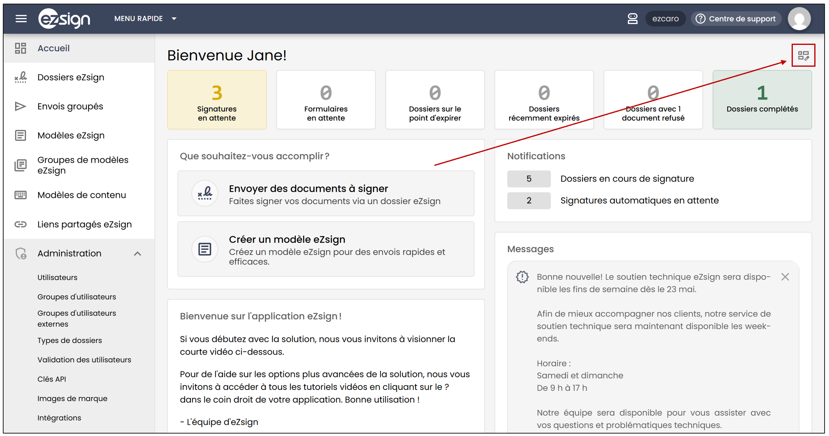
Task: Click the Modèles de contenu keyboard icon
Action: (x=21, y=195)
